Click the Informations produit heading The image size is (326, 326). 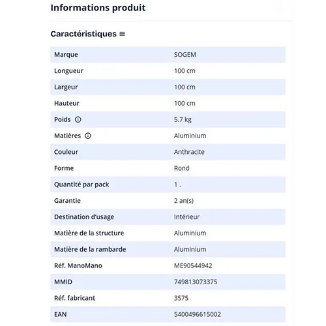tap(98, 8)
